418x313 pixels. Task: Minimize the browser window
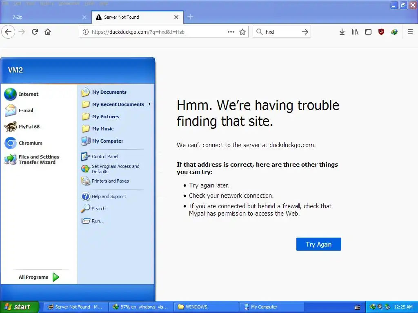[x=394, y=5]
